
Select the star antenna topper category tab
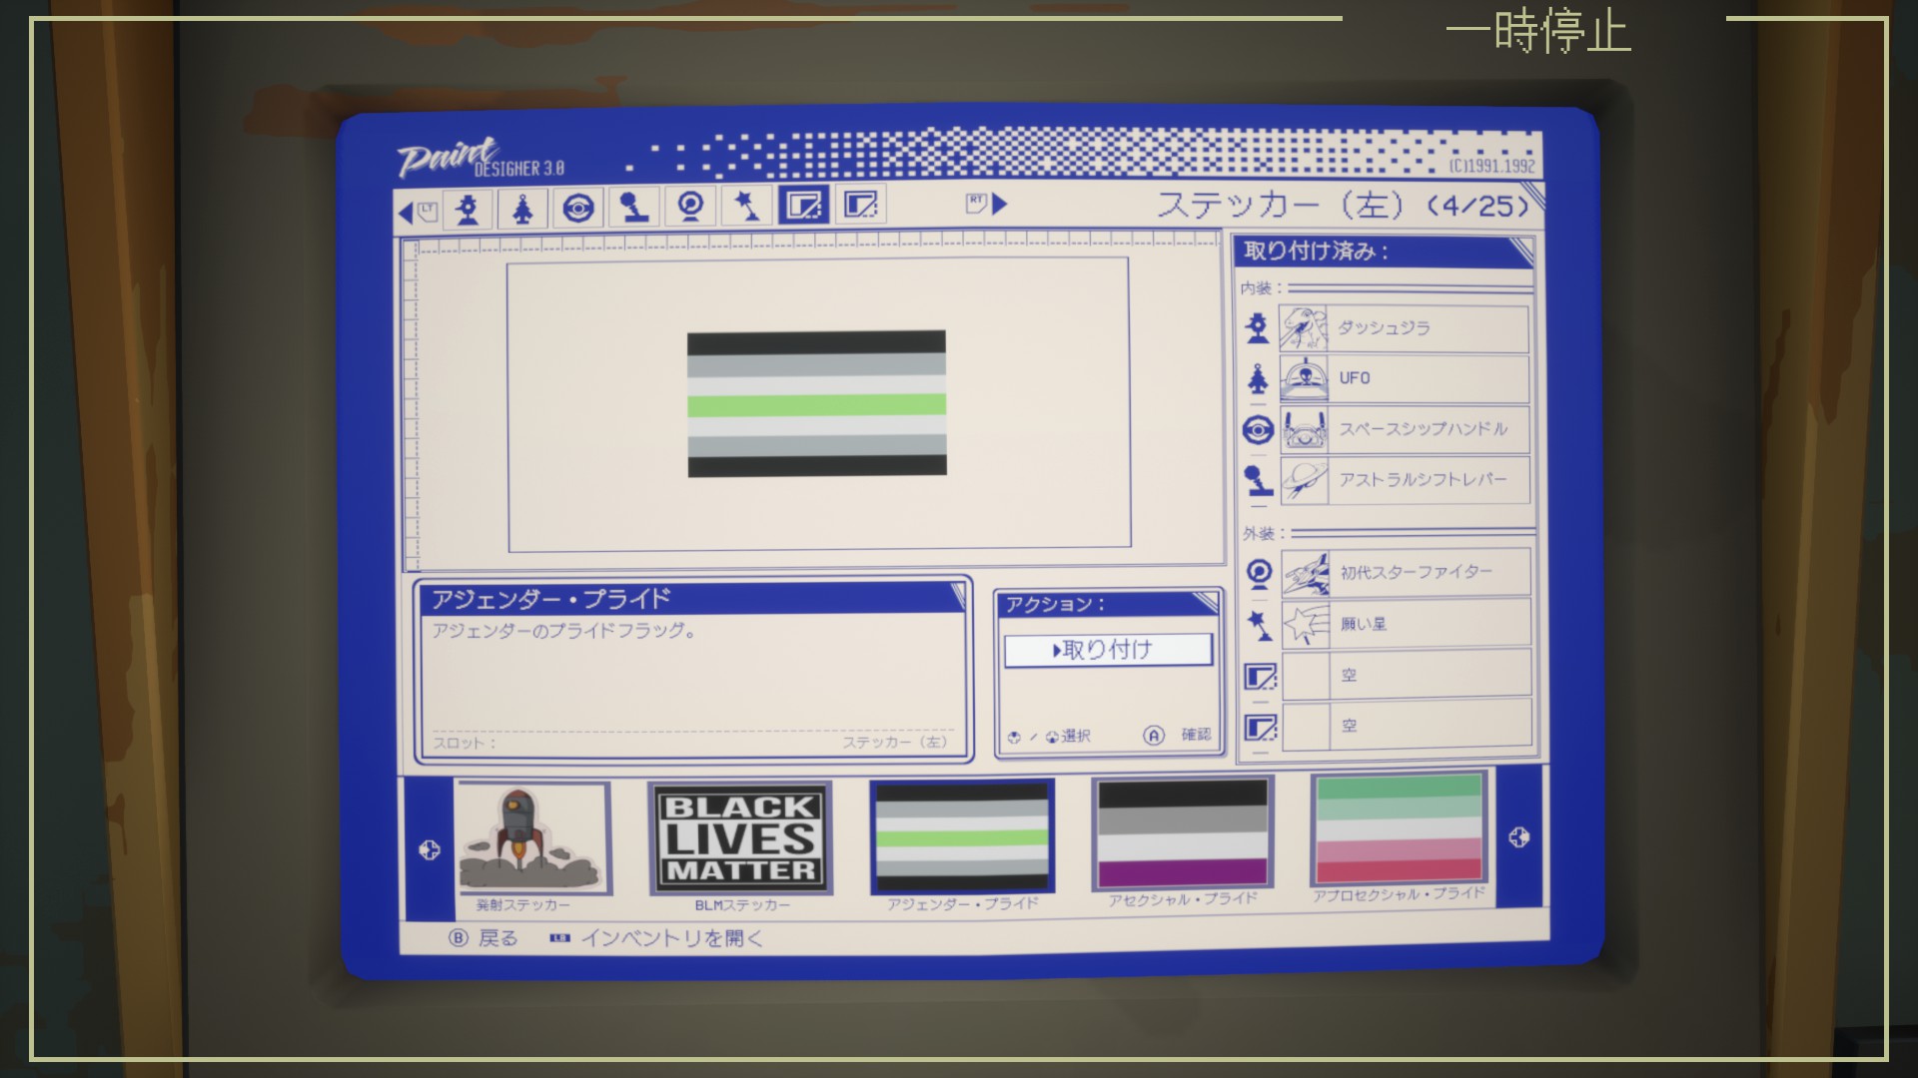click(747, 206)
